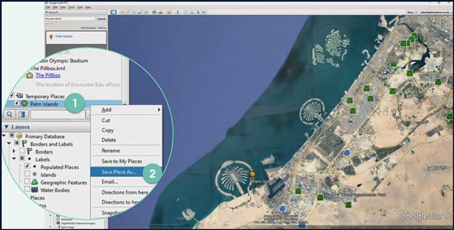Click the History link
This screenshot has width=454, height=230.
(x=102, y=28)
